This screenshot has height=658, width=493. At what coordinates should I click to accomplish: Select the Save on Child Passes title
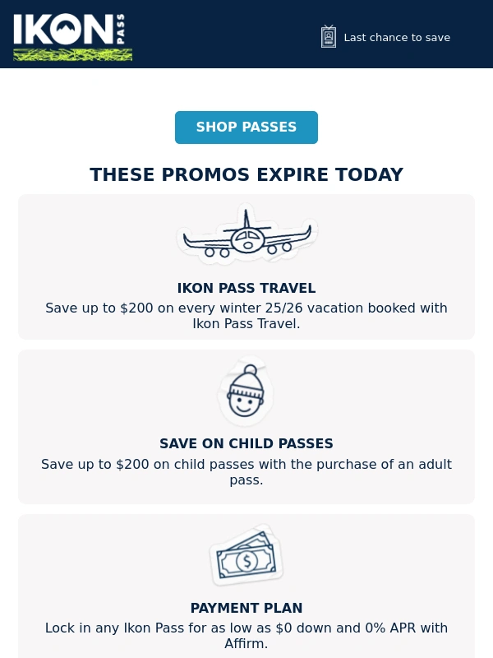(x=246, y=444)
